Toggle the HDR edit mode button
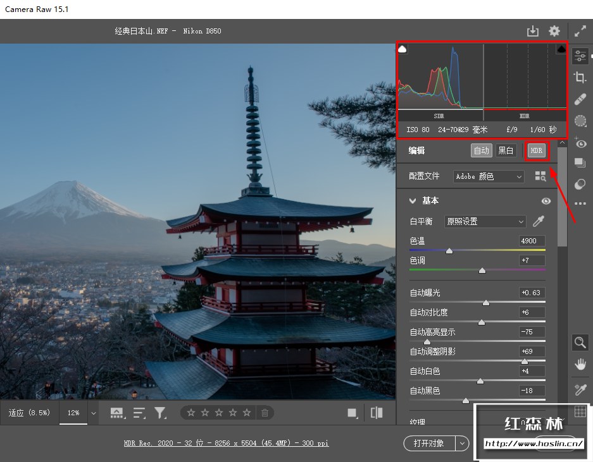 pos(537,150)
